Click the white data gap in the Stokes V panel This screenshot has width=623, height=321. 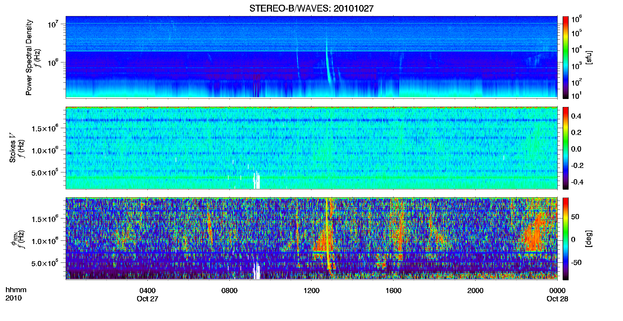(257, 181)
